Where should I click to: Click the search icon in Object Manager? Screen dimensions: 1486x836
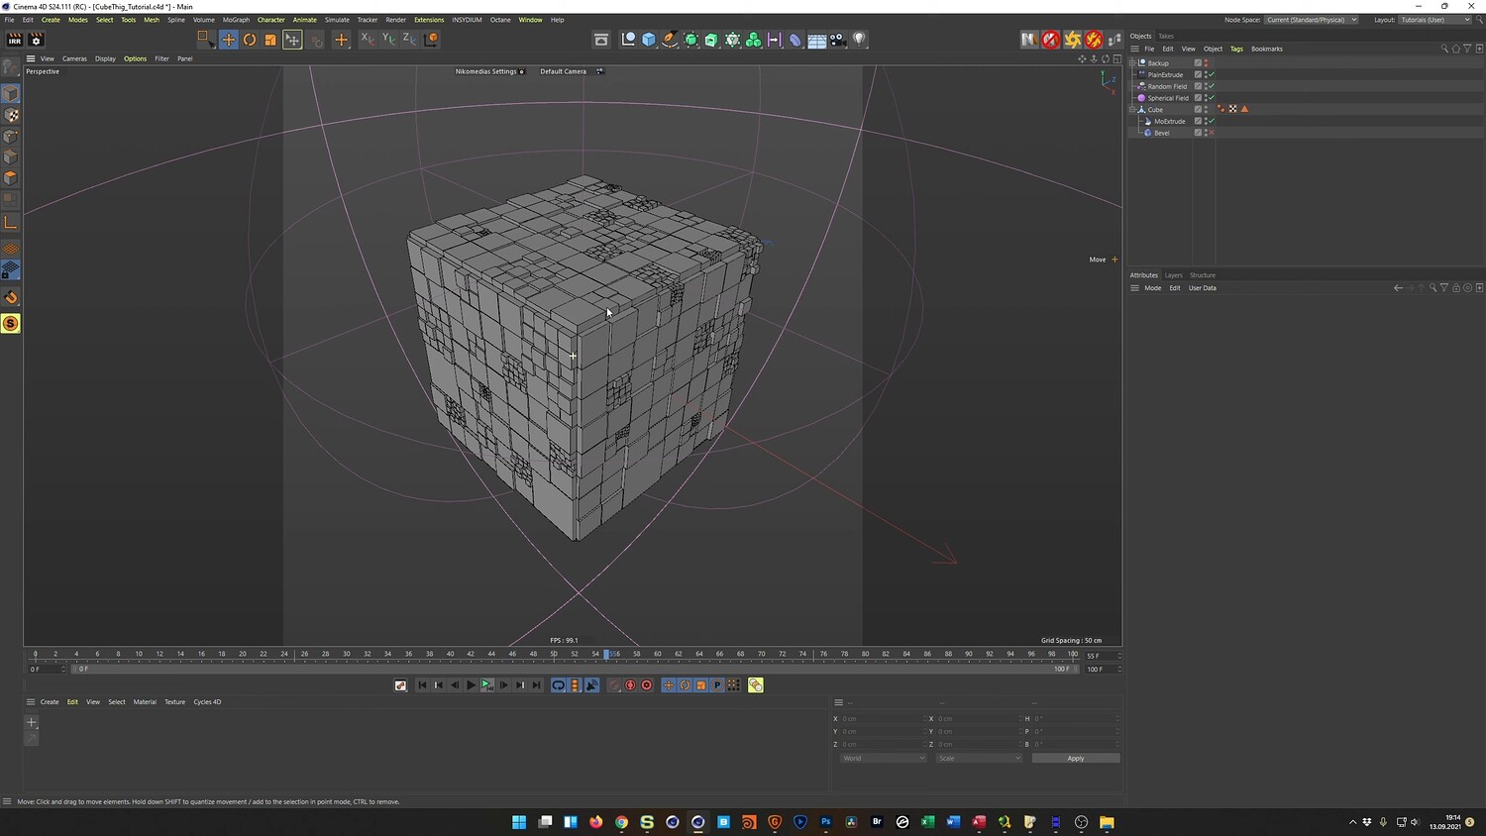click(1444, 49)
